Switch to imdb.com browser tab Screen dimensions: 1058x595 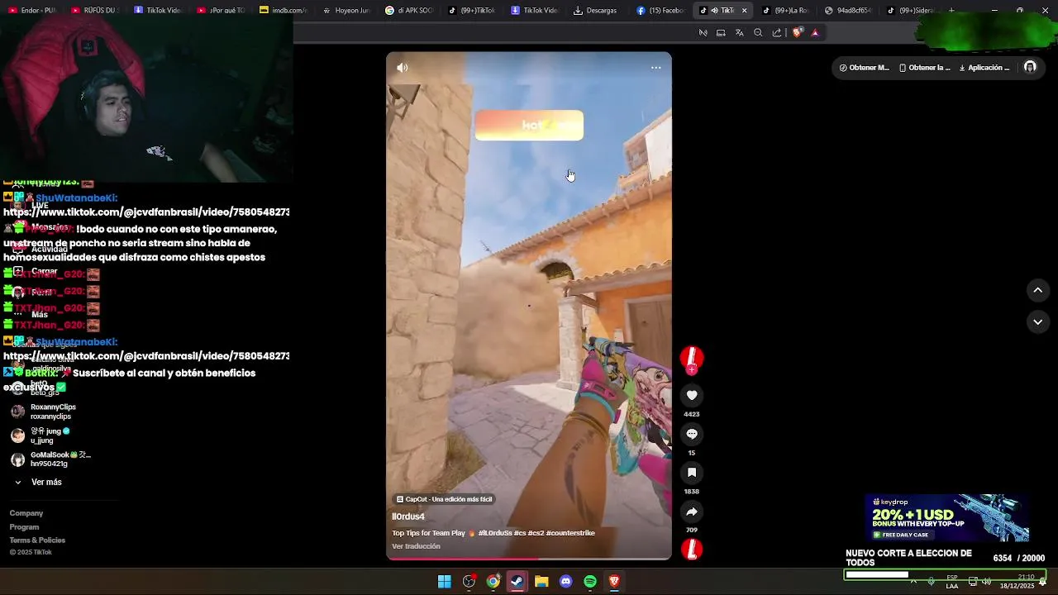[x=284, y=11]
